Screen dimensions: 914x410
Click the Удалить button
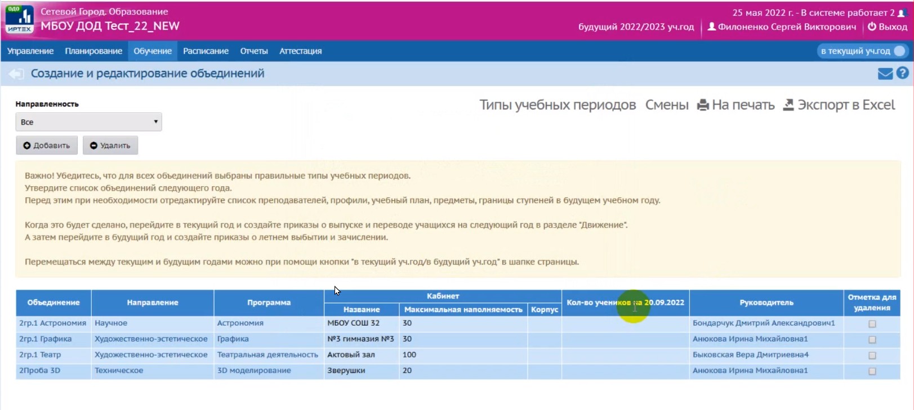click(110, 146)
